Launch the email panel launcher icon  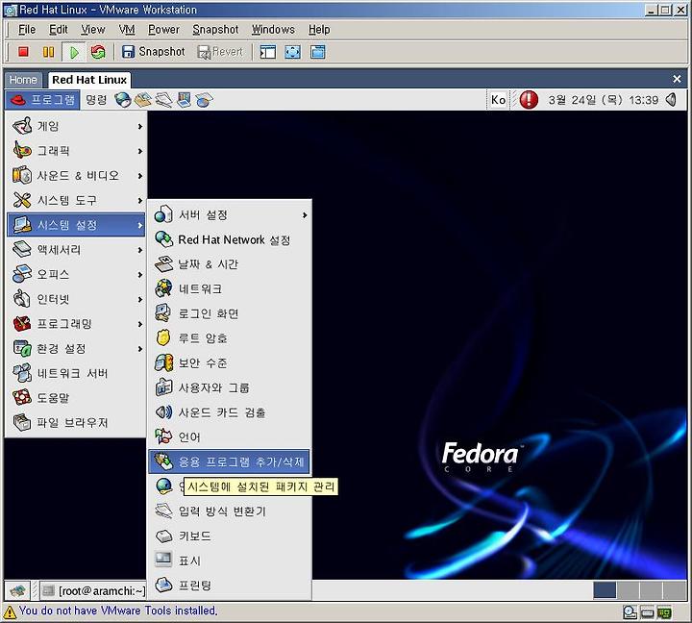click(143, 100)
